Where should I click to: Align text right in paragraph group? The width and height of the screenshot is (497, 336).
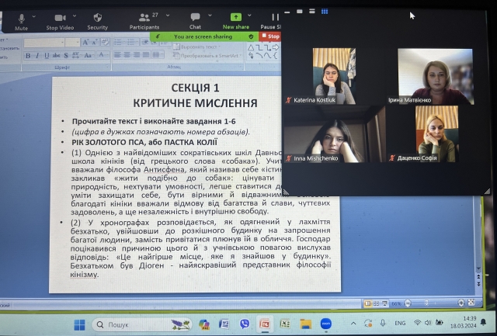[137, 55]
